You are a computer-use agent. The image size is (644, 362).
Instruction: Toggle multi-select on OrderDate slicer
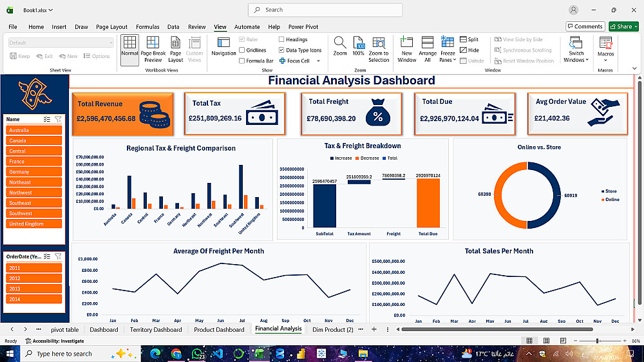coord(47,256)
